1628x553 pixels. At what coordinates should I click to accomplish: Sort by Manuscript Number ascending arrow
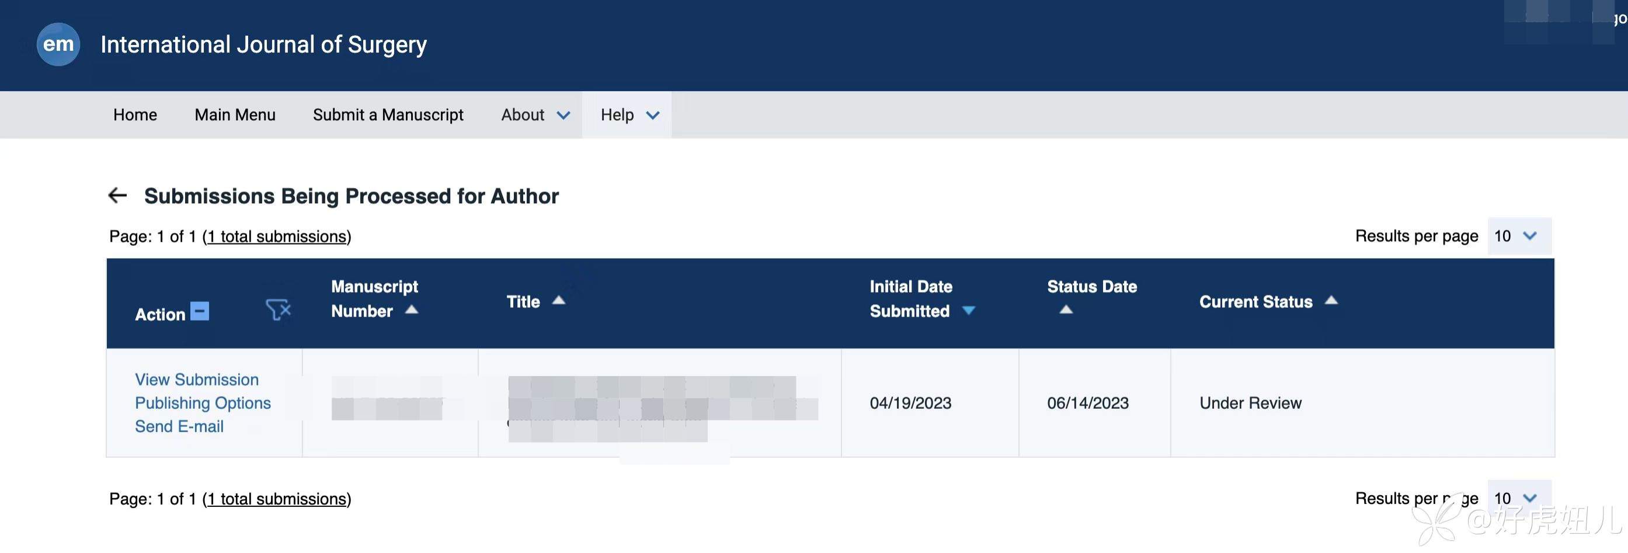[x=412, y=309]
